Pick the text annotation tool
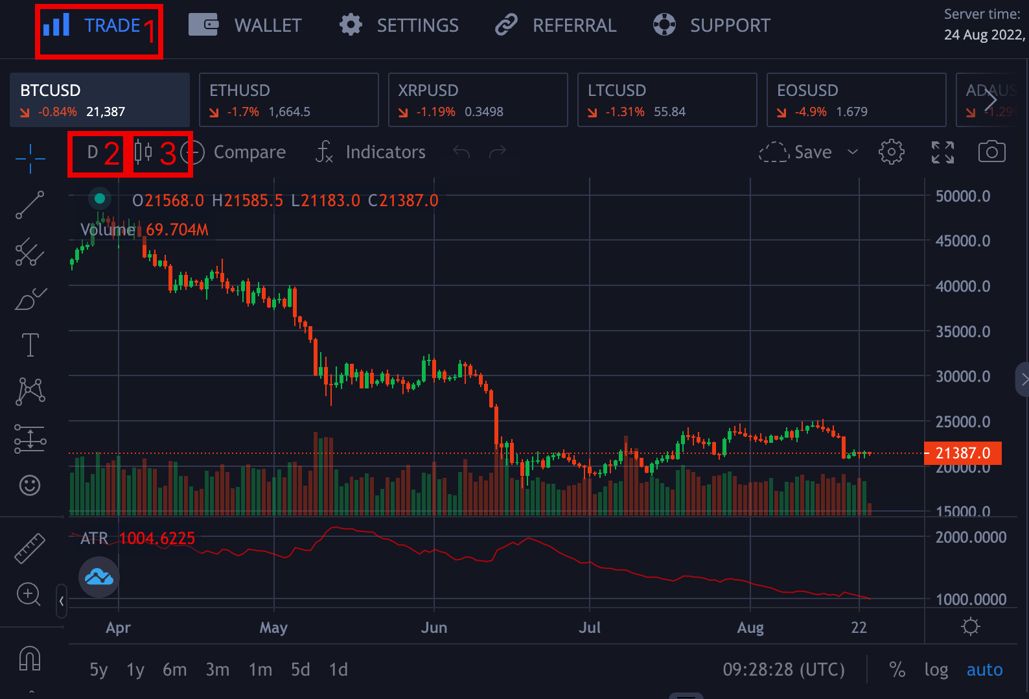This screenshot has width=1029, height=699. click(x=30, y=344)
